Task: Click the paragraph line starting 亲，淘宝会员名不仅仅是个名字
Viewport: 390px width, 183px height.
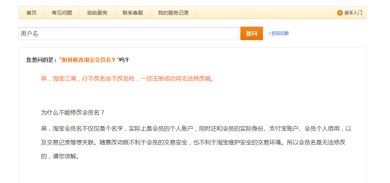Action: [196, 128]
